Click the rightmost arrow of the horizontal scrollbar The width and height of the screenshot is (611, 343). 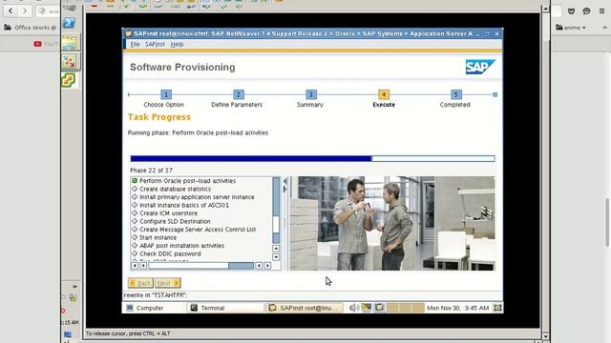click(x=267, y=266)
